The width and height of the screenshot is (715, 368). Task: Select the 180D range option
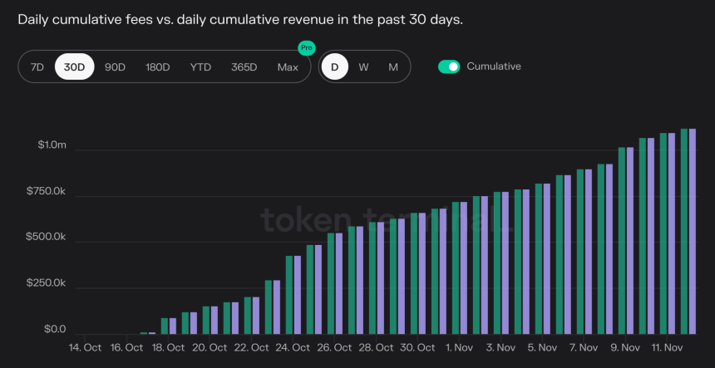coord(158,67)
